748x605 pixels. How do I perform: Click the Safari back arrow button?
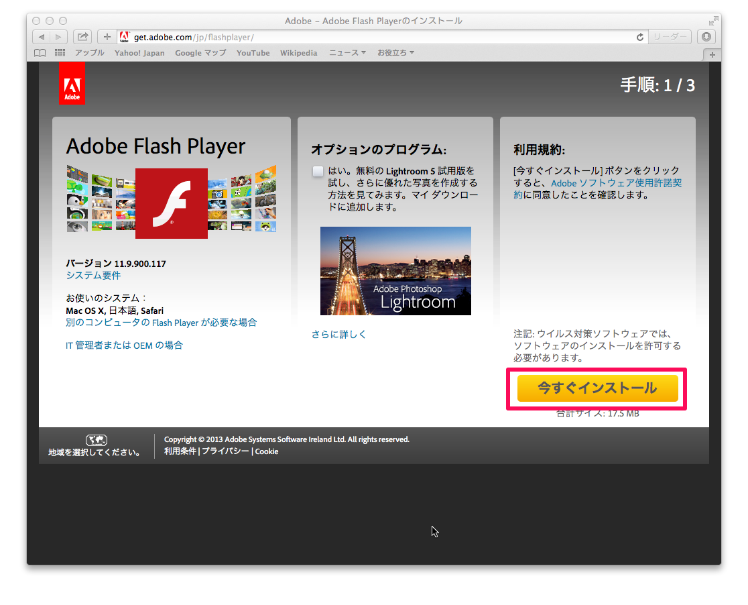42,37
